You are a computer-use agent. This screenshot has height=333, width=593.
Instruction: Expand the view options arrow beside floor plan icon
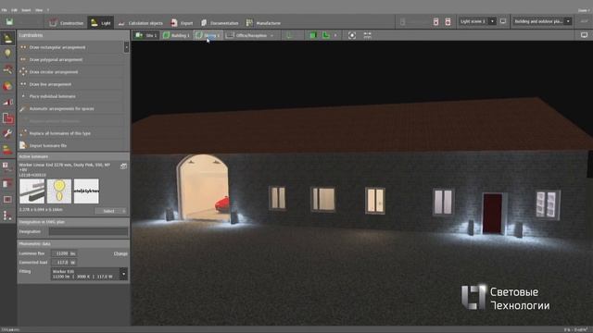pos(335,35)
